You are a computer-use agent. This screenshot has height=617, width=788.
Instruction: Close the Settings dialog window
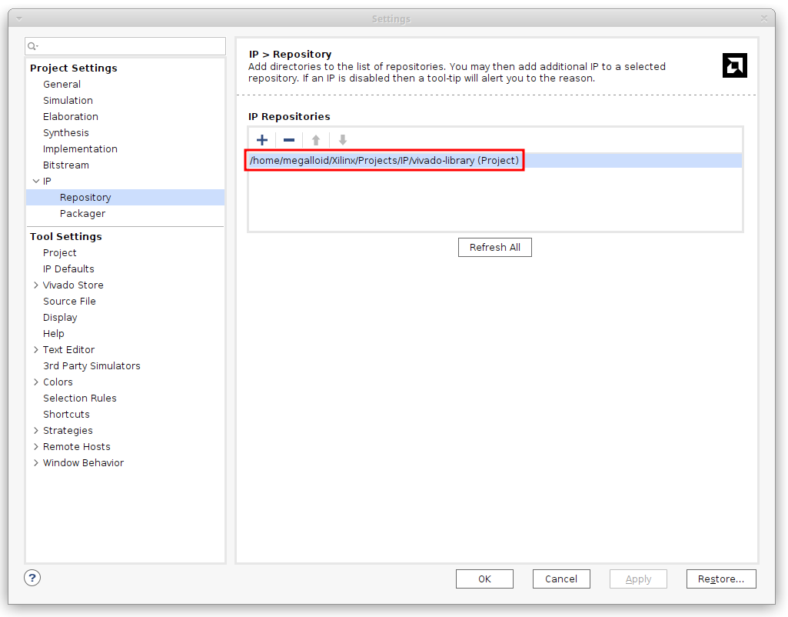click(764, 18)
